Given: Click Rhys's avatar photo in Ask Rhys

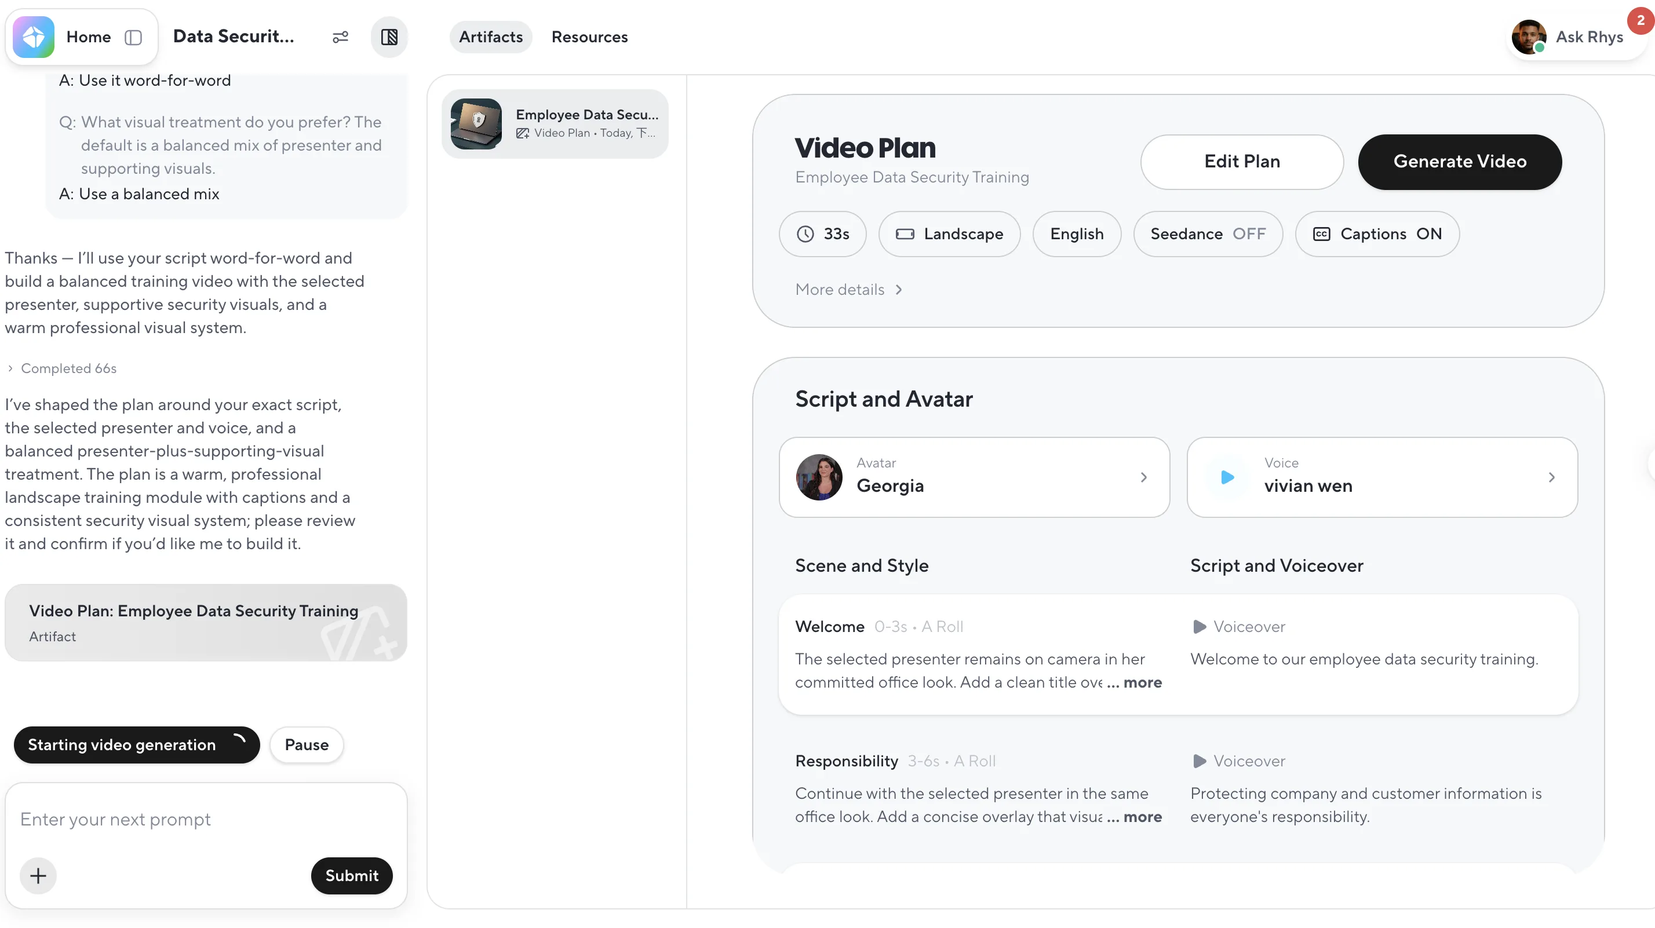Looking at the screenshot, I should [x=1529, y=37].
